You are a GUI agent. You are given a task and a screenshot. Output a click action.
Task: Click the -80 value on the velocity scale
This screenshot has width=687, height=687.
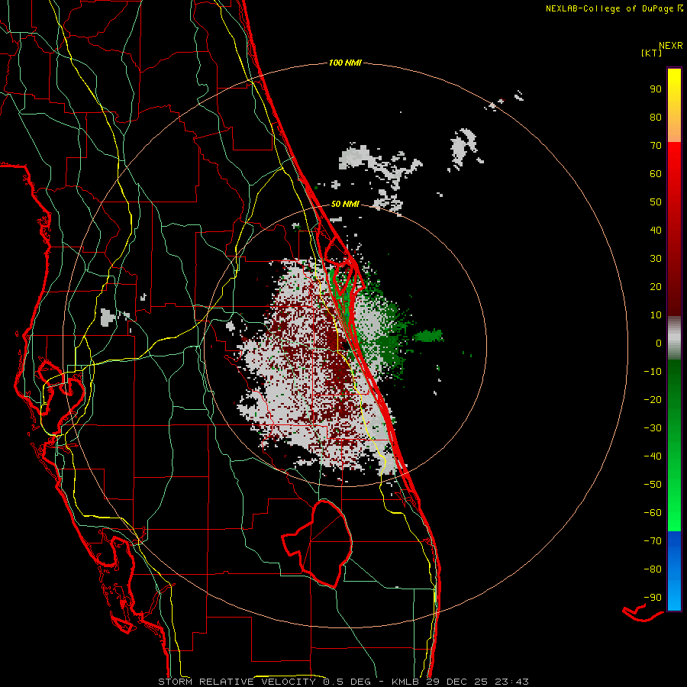[x=653, y=569]
